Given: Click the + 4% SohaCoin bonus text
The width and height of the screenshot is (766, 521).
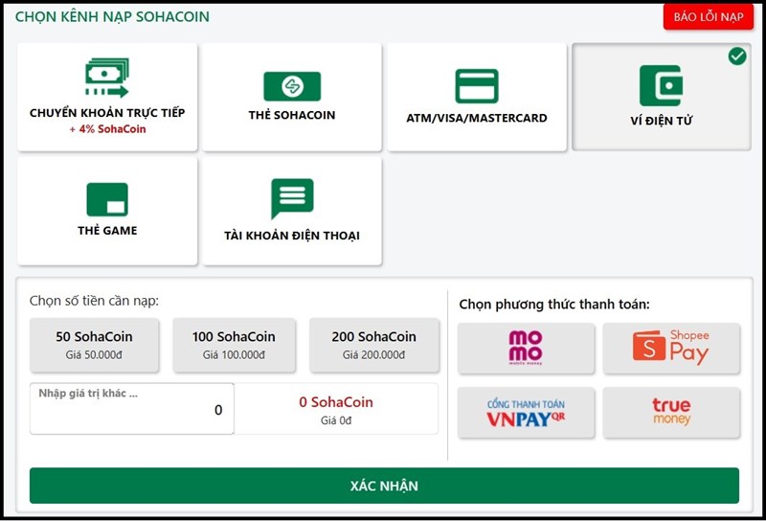Looking at the screenshot, I should (107, 129).
